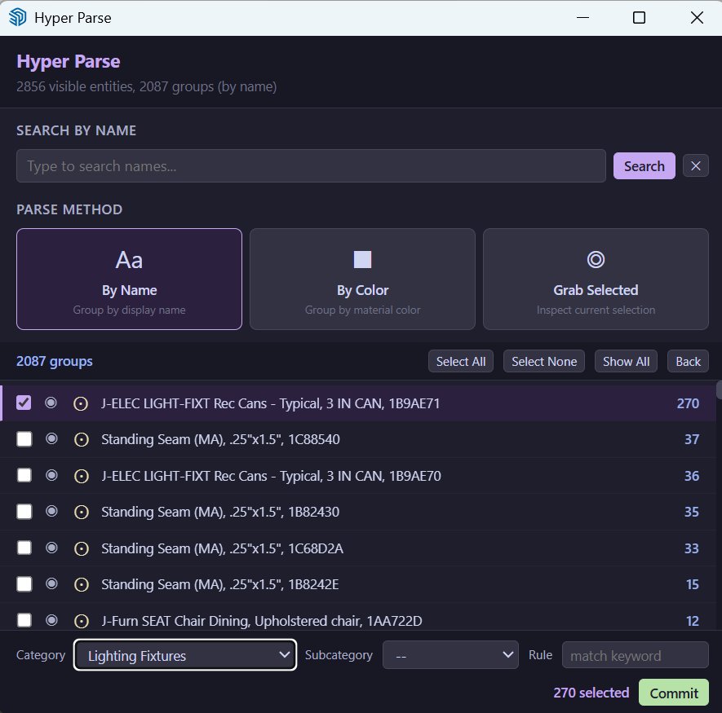Click the gray circle icon on the selected 1B9AE71 row

pyautogui.click(x=51, y=403)
